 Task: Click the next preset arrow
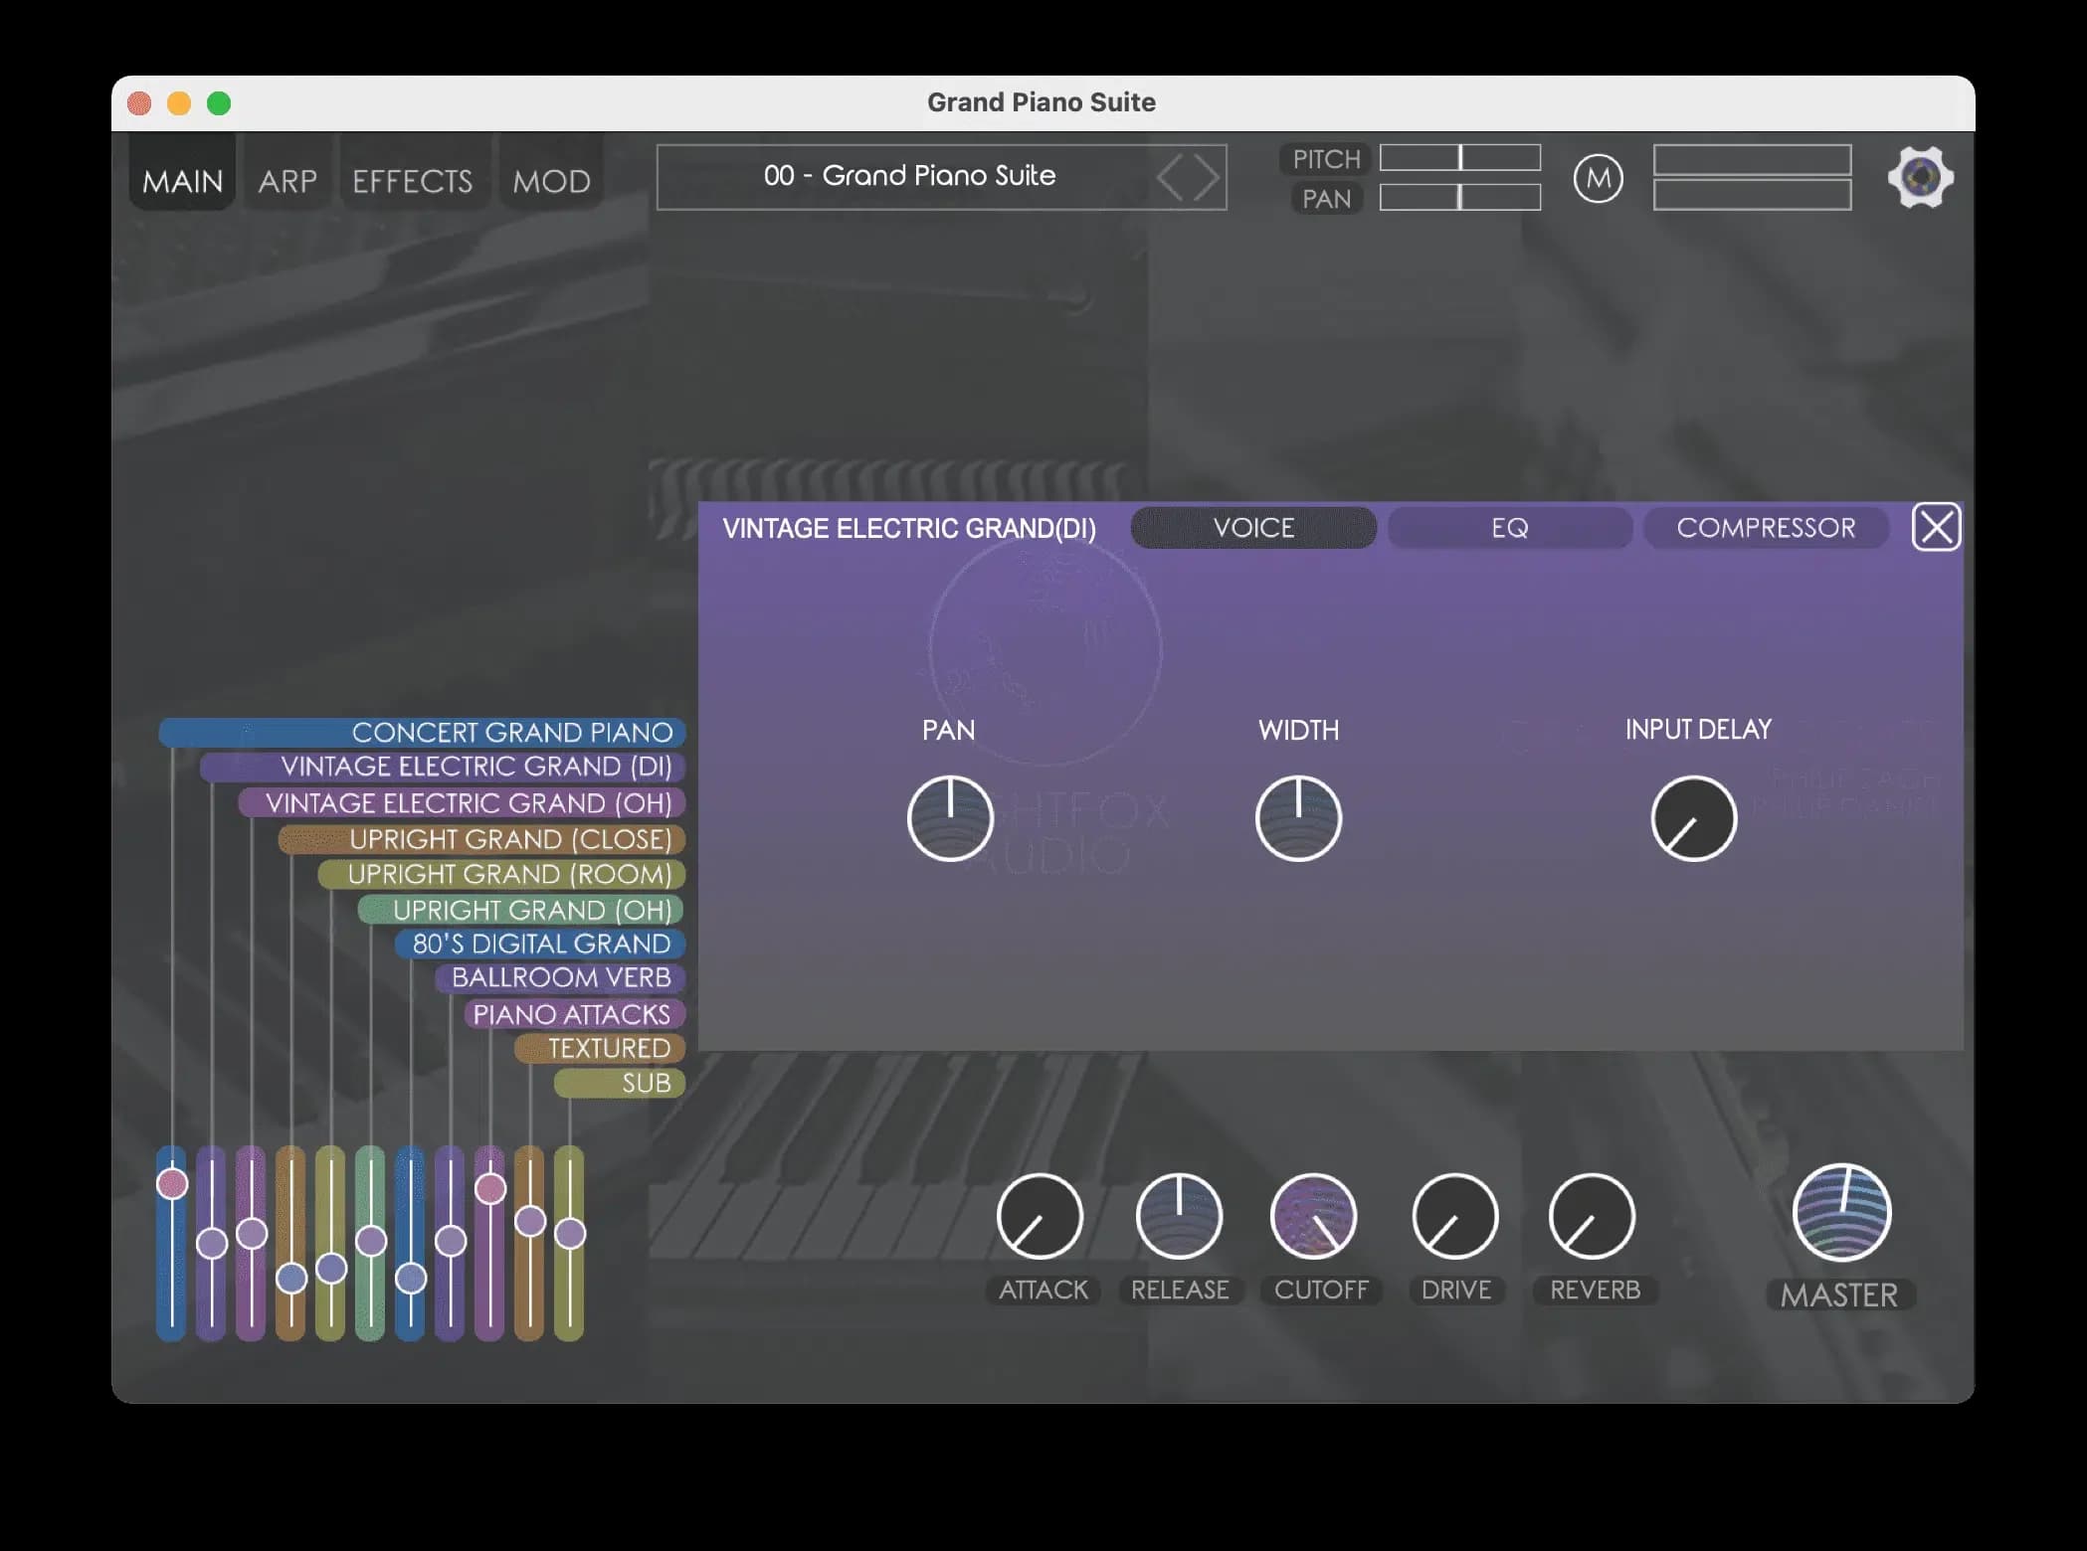[x=1204, y=177]
